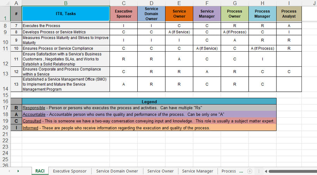The height and width of the screenshot is (175, 317).
Task: Select 'Ensures Corporate and Process Compliance' cell
Action: (x=66, y=72)
